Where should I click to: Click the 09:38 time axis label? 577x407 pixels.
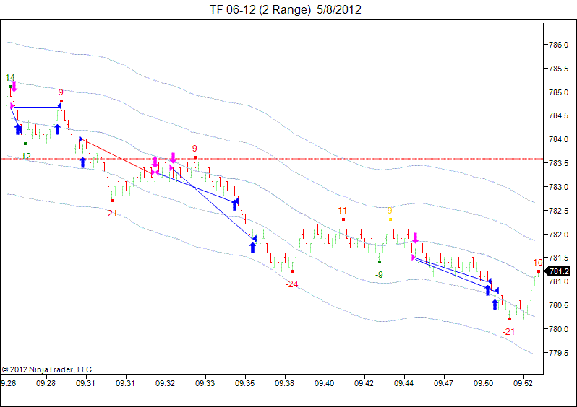284,383
